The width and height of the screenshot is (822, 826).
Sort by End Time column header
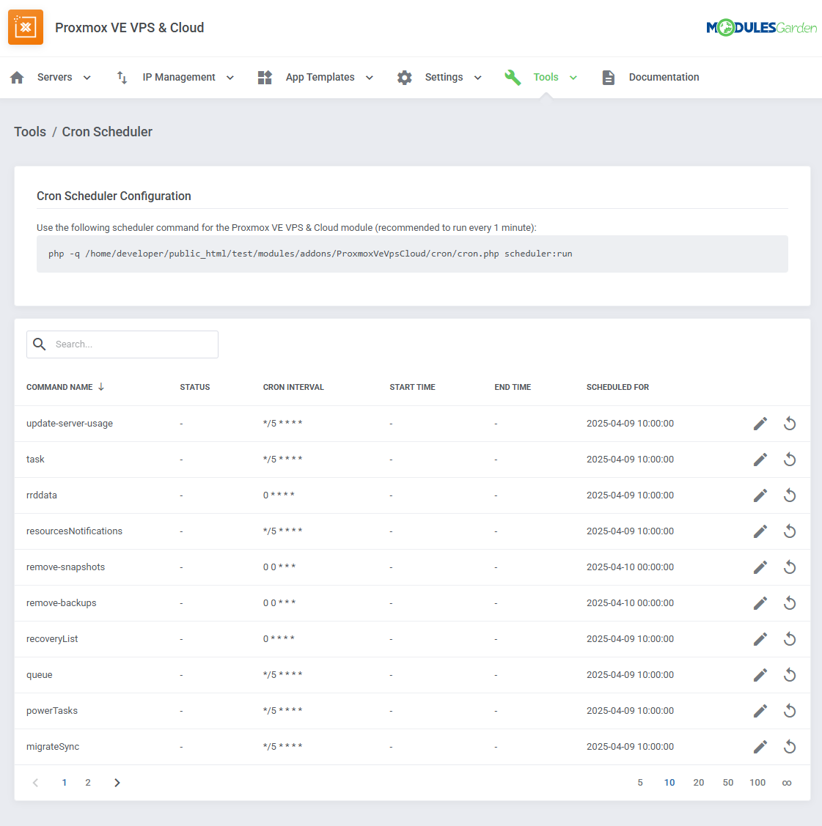[512, 387]
